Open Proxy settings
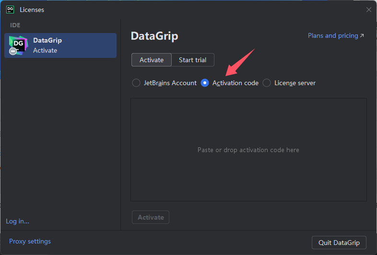377x255 pixels. (30, 241)
